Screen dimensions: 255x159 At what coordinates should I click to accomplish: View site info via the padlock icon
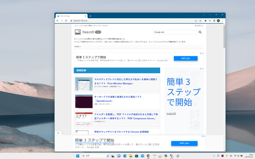[71, 21]
